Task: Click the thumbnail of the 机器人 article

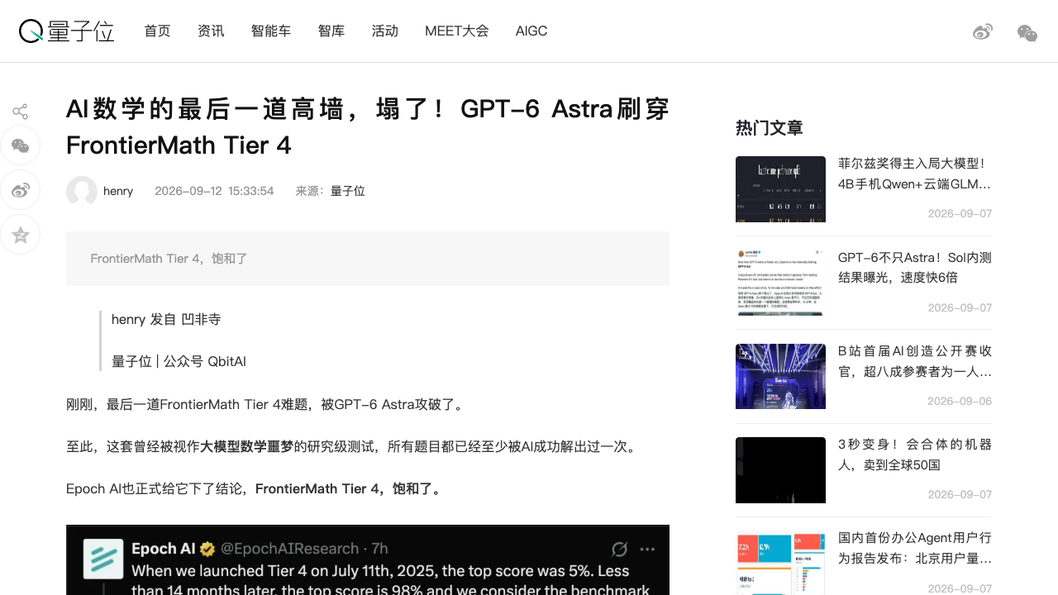Action: click(x=780, y=470)
